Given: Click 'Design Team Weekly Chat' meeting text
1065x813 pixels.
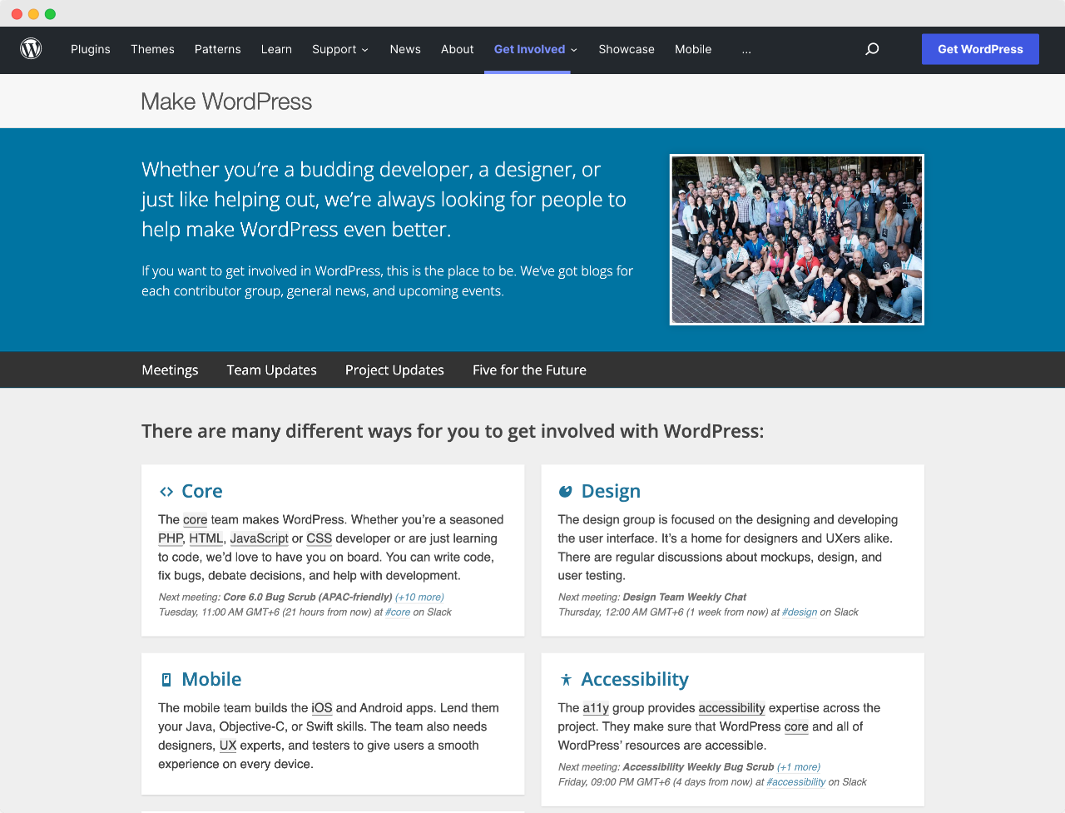Looking at the screenshot, I should pyautogui.click(x=685, y=597).
